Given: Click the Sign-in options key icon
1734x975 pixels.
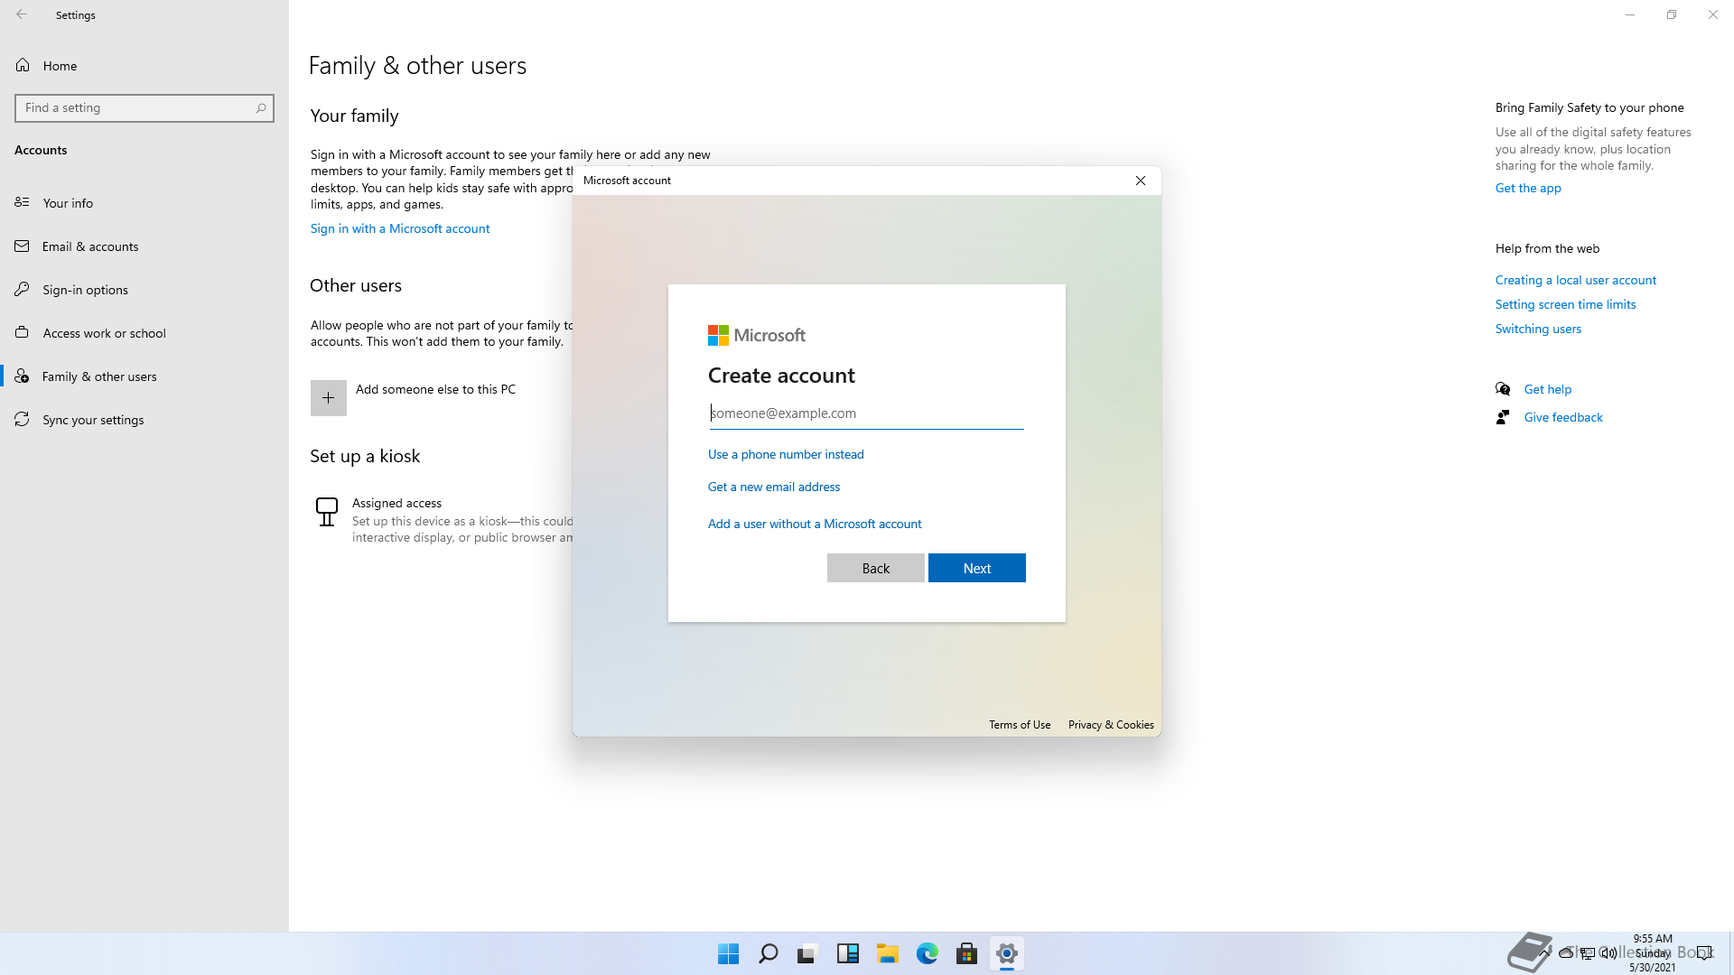Looking at the screenshot, I should pyautogui.click(x=22, y=289).
